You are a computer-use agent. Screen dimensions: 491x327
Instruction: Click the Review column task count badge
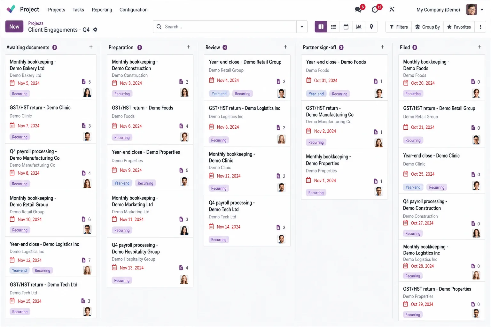pyautogui.click(x=225, y=48)
